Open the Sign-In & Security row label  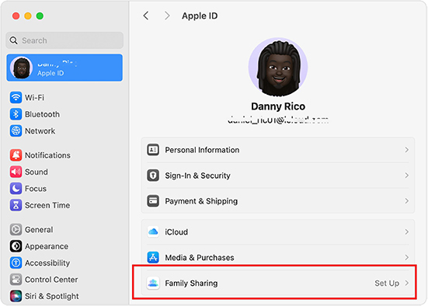[197, 176]
